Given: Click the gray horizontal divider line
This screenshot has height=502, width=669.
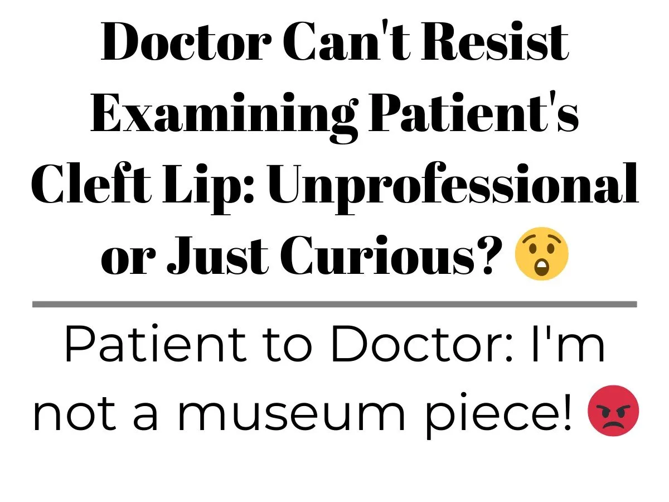Looking at the screenshot, I should 334,304.
